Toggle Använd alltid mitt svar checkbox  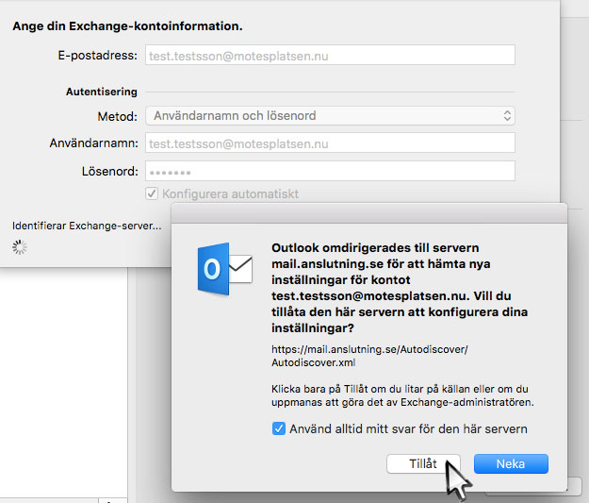coord(279,428)
